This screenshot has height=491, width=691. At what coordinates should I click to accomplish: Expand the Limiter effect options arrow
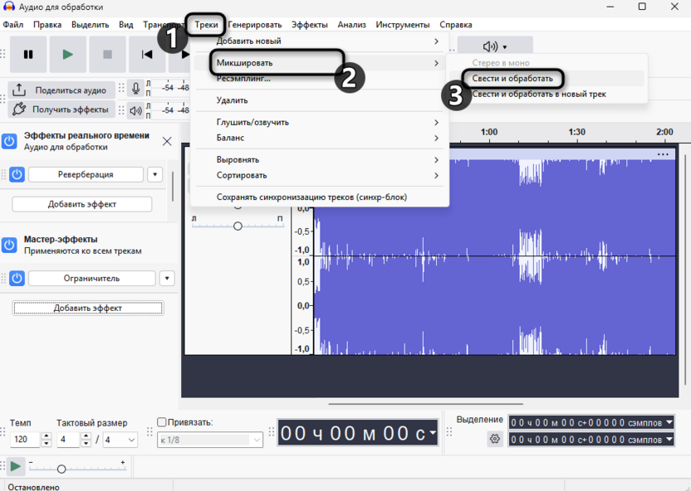click(x=167, y=279)
